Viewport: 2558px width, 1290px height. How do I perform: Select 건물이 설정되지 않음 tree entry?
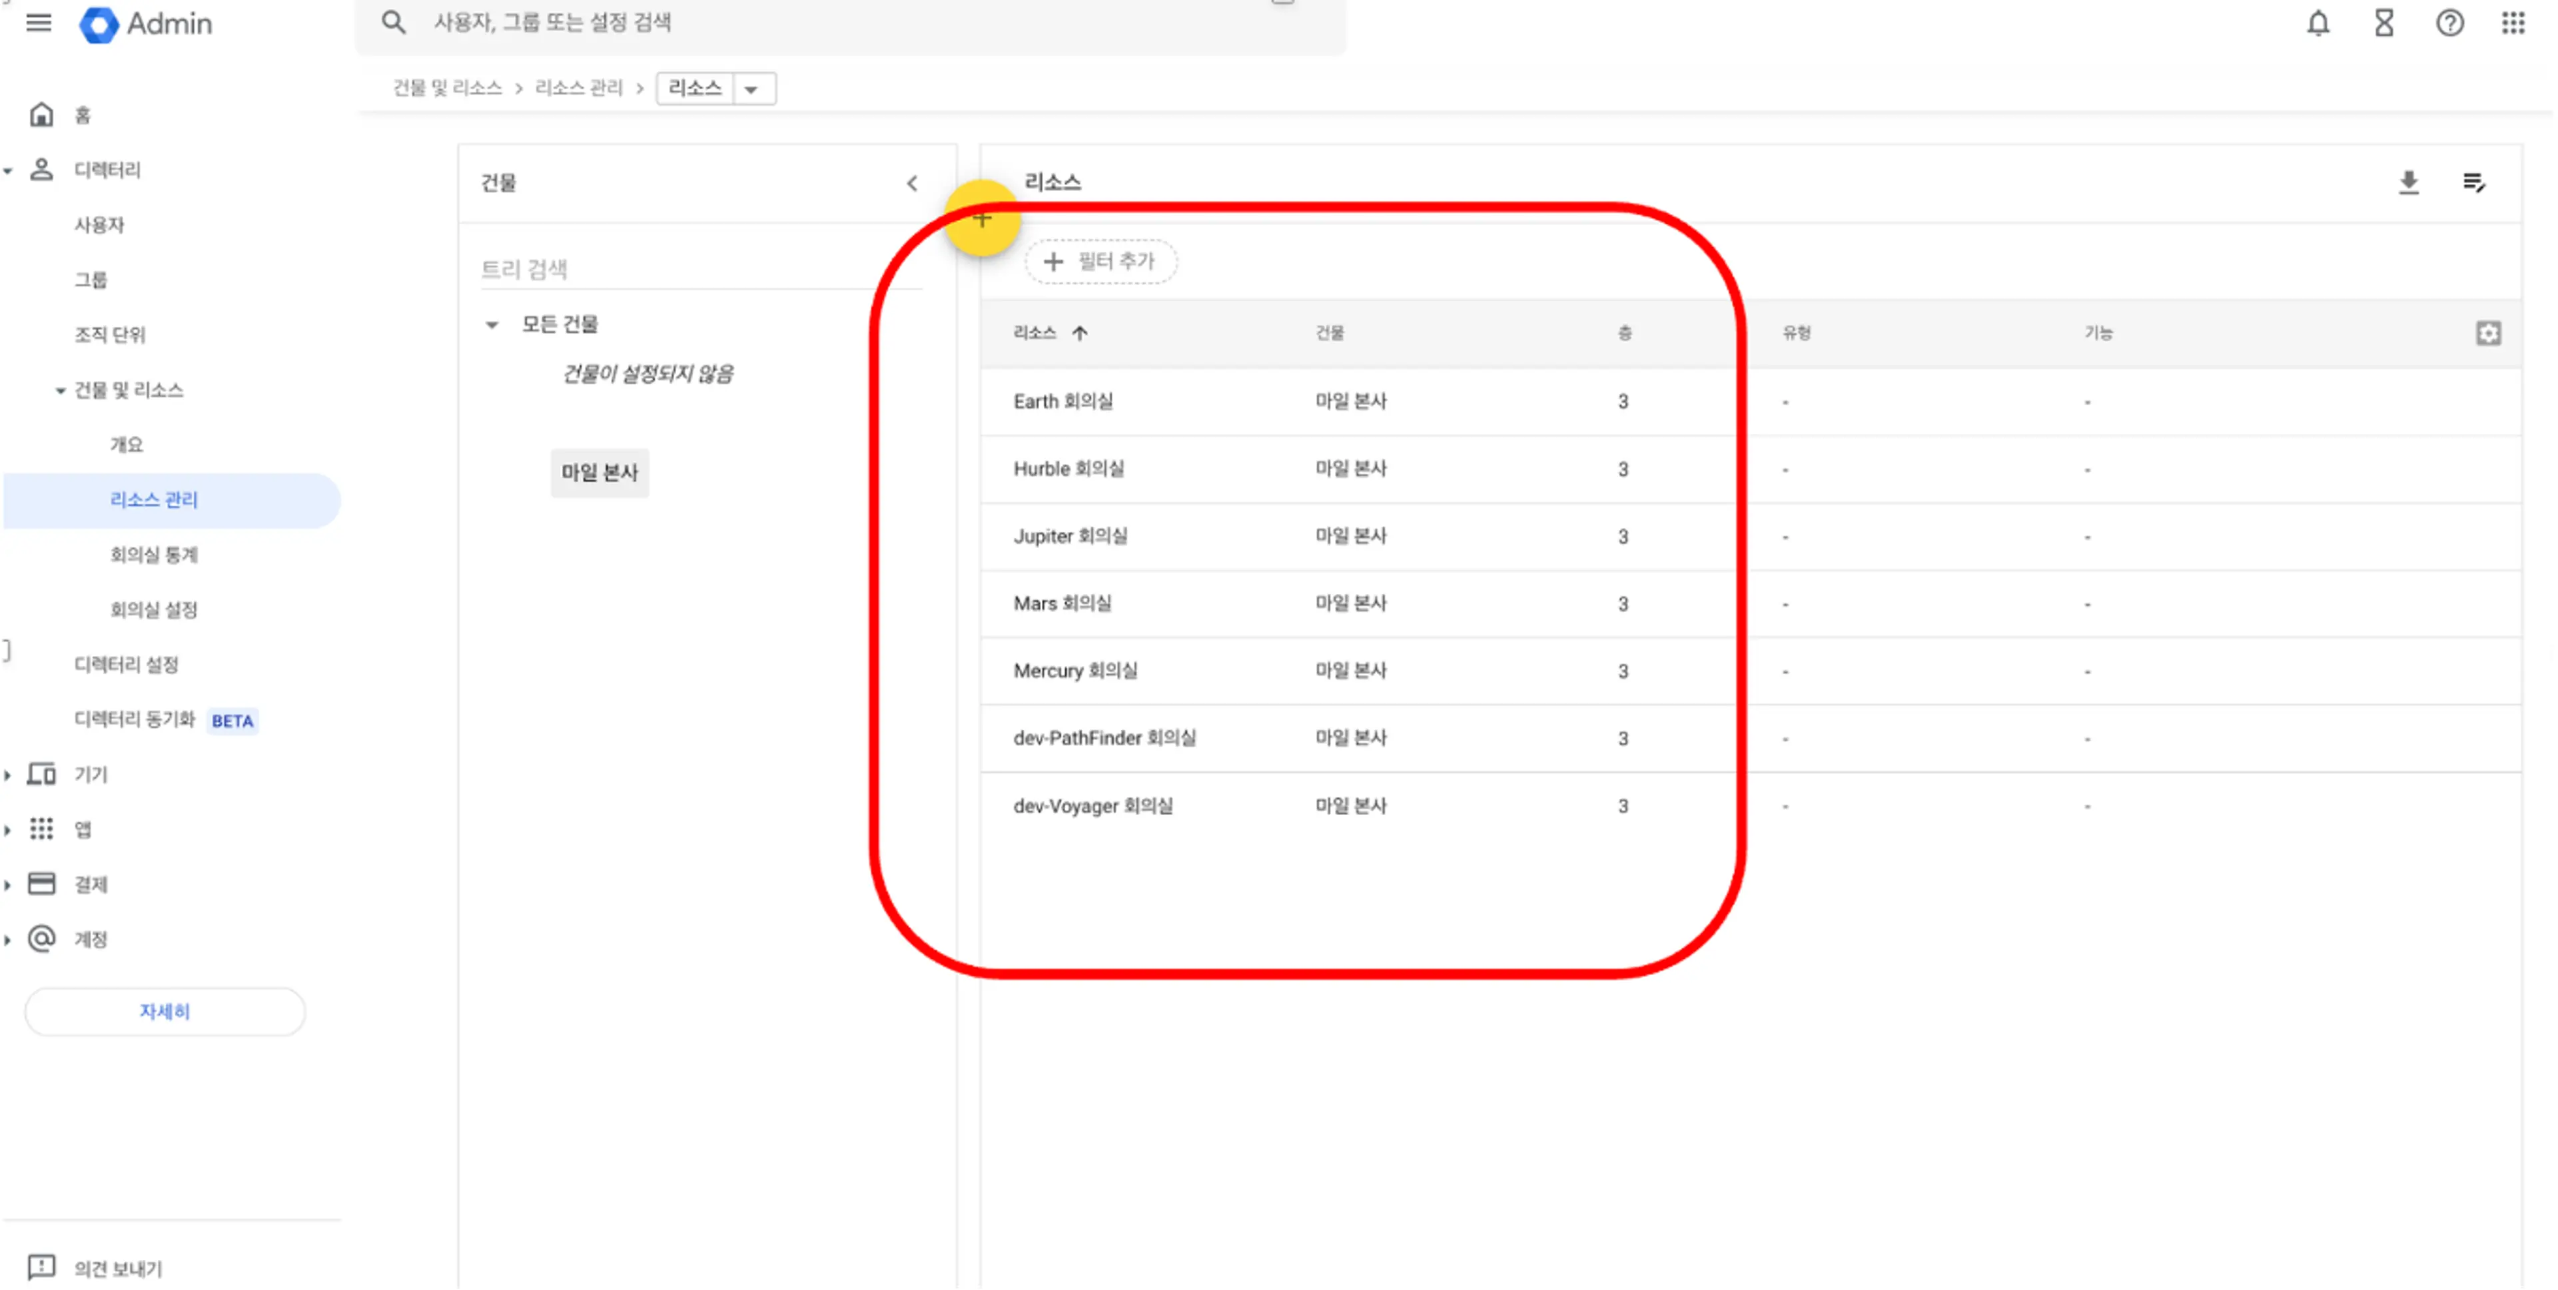click(648, 374)
